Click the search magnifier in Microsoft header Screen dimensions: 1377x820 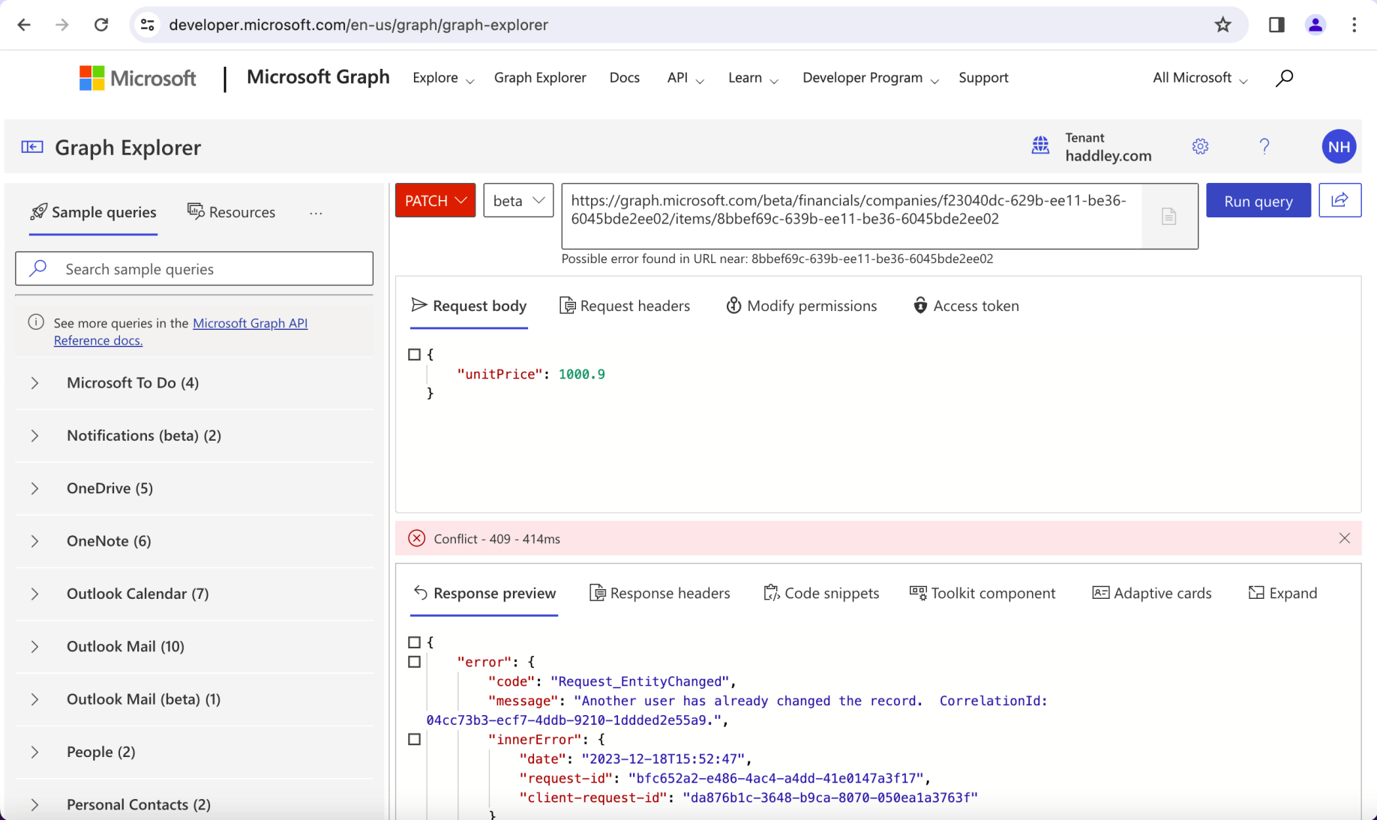click(x=1284, y=78)
